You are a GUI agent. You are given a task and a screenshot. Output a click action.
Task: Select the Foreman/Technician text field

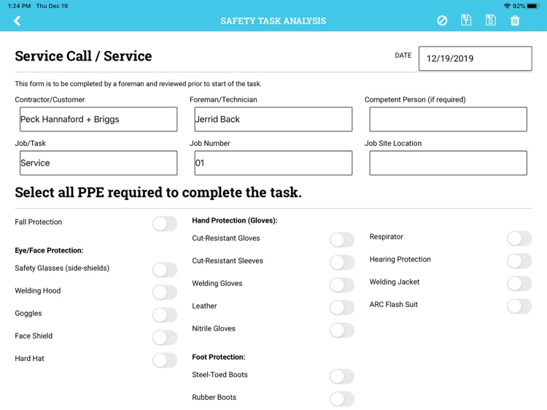[271, 120]
